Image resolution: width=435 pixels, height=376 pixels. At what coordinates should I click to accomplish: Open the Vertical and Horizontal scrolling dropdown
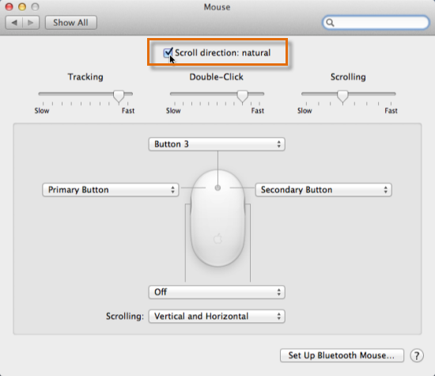coord(217,317)
